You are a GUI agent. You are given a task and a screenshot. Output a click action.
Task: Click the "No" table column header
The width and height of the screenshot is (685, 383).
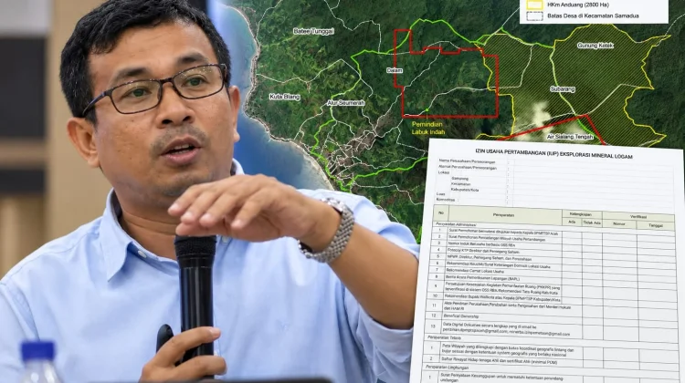pyautogui.click(x=440, y=212)
